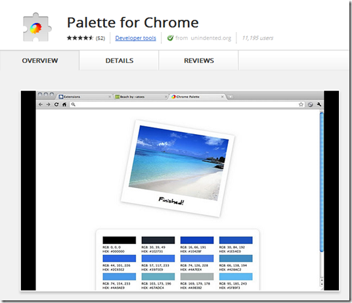Select the Beach by ~atoes browser tab
Viewport: 352px width, 303px height.
[141, 97]
